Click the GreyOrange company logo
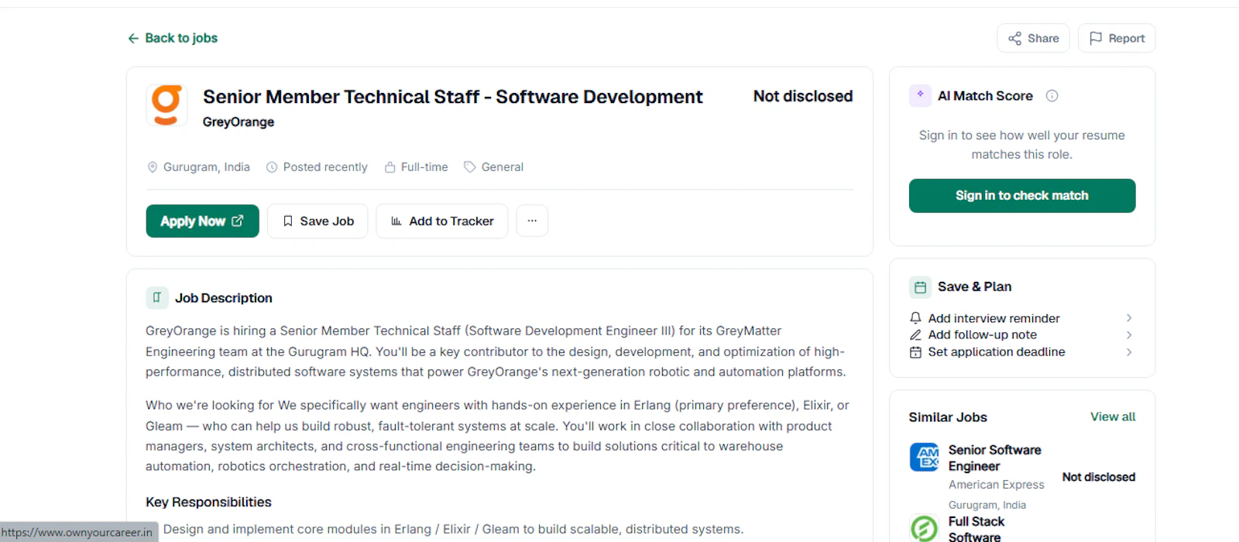1239x542 pixels. (x=166, y=105)
